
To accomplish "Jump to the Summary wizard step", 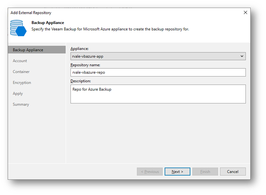I will coord(21,104).
